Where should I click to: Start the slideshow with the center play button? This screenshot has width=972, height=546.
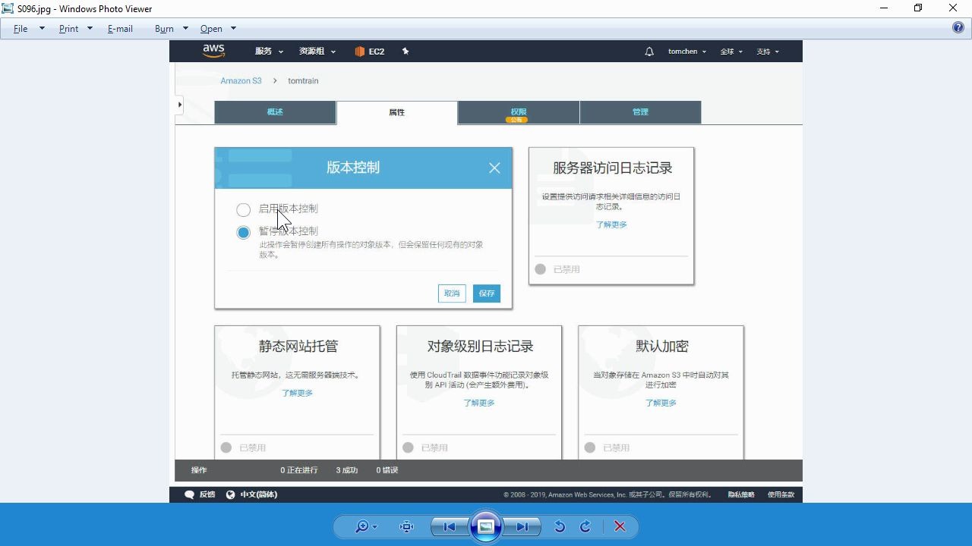(x=486, y=526)
